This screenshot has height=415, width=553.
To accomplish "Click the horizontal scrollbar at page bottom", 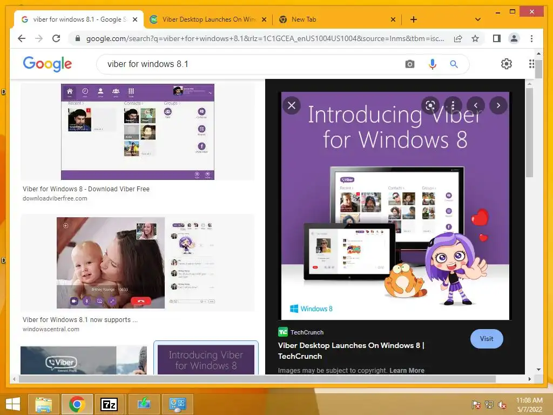I will (257, 379).
